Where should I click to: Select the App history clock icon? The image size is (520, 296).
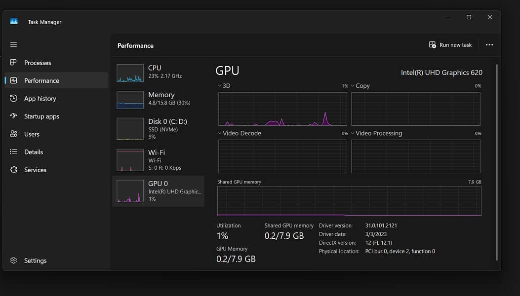14,99
